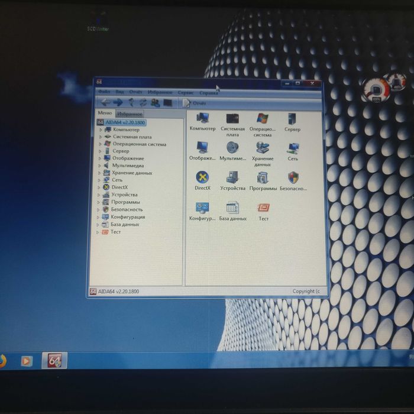Select Устройства in the tree
The width and height of the screenshot is (414, 414).
124,195
